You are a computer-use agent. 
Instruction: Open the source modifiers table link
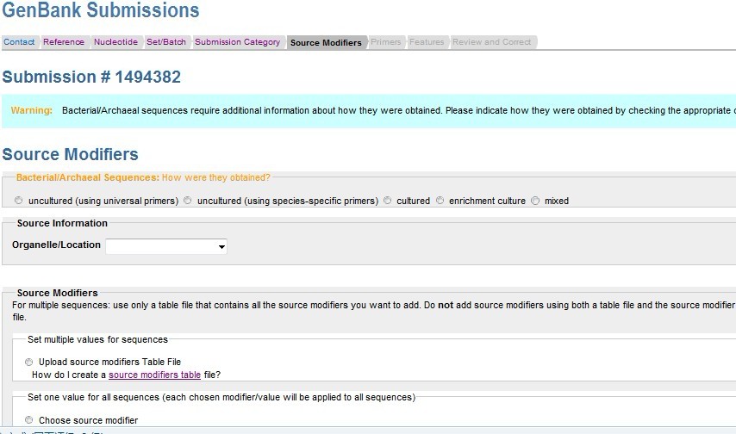pyautogui.click(x=154, y=375)
